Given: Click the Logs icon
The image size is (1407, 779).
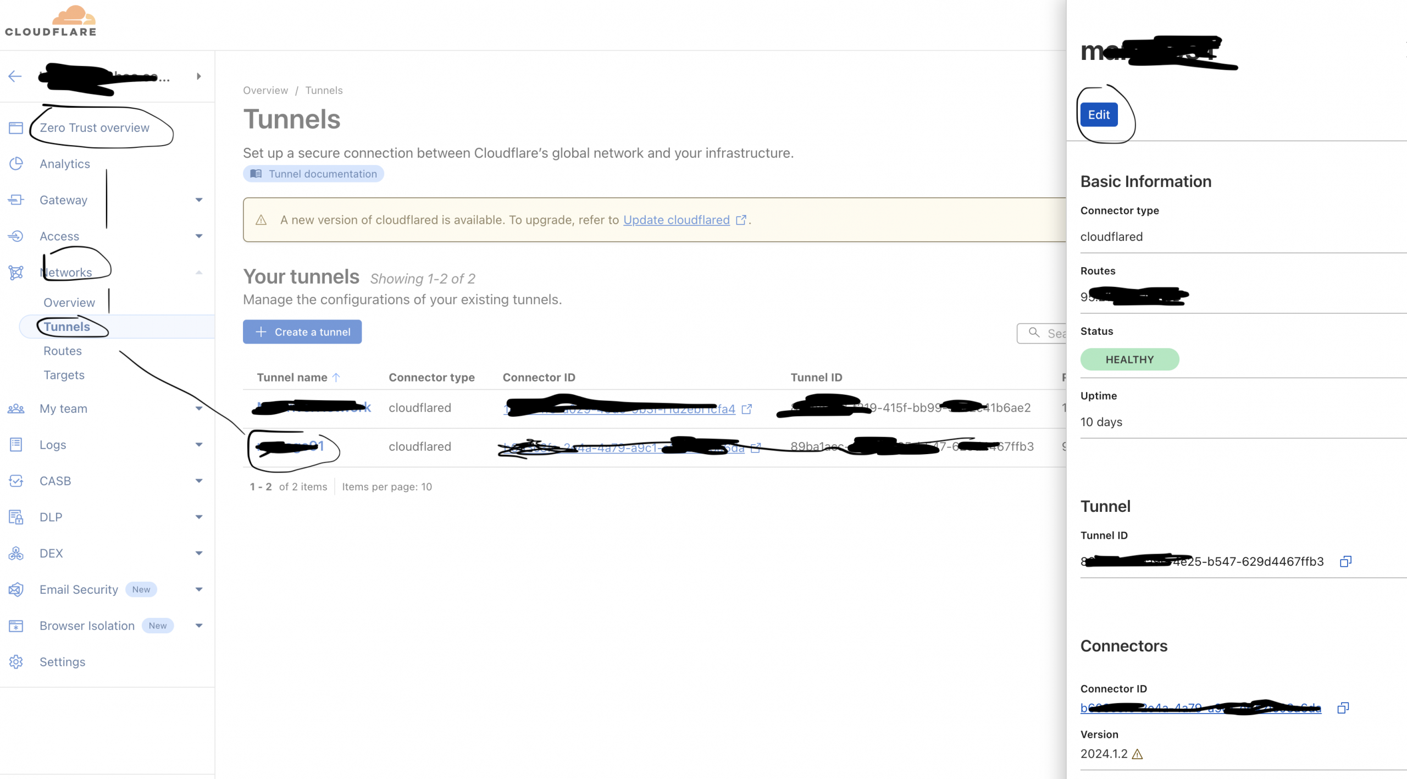Looking at the screenshot, I should point(16,445).
